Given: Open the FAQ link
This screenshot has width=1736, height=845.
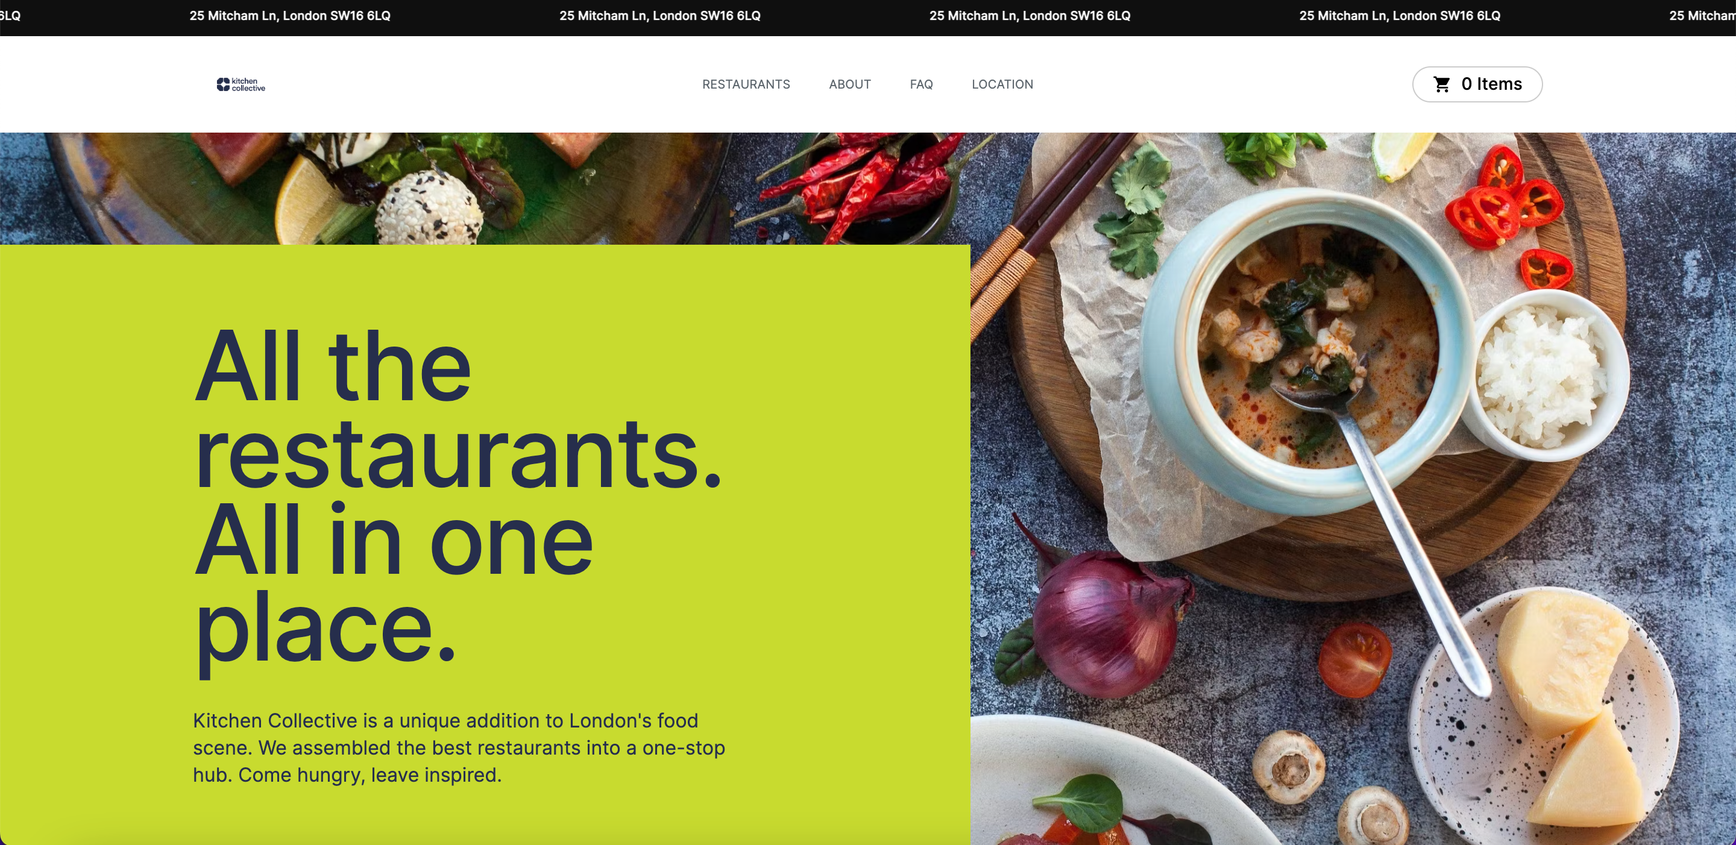Looking at the screenshot, I should coord(921,84).
